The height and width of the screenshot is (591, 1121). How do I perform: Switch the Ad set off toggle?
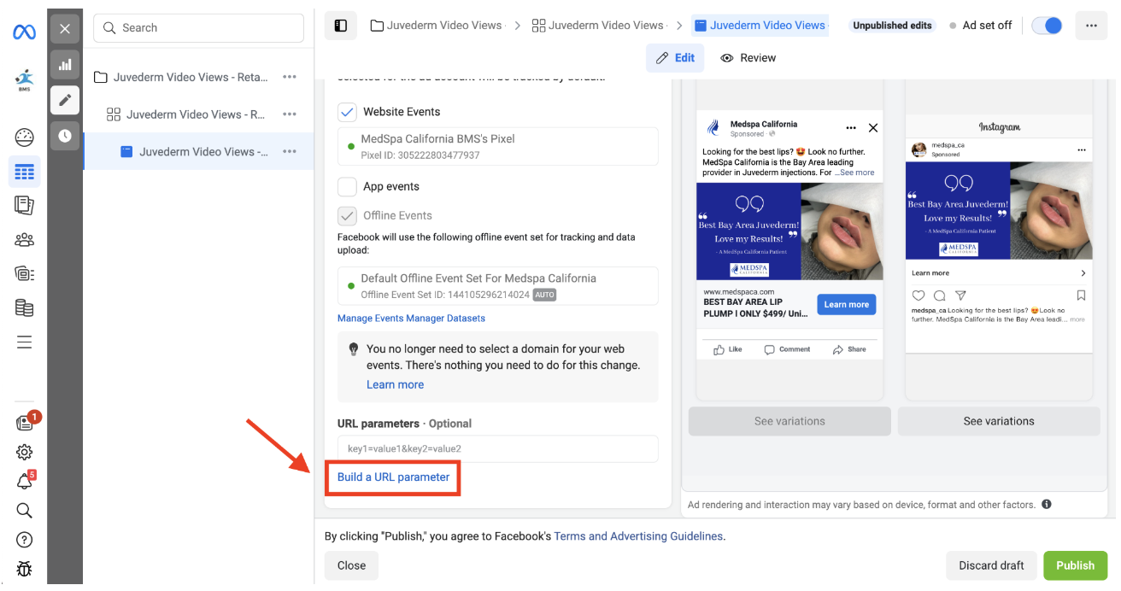(1047, 26)
